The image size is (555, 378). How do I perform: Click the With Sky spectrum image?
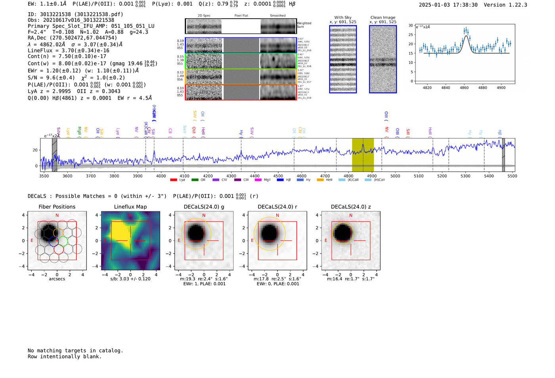click(x=343, y=59)
